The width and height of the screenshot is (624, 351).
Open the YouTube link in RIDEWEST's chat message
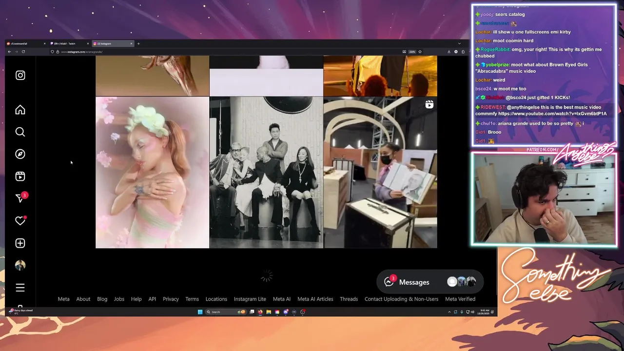(552, 114)
